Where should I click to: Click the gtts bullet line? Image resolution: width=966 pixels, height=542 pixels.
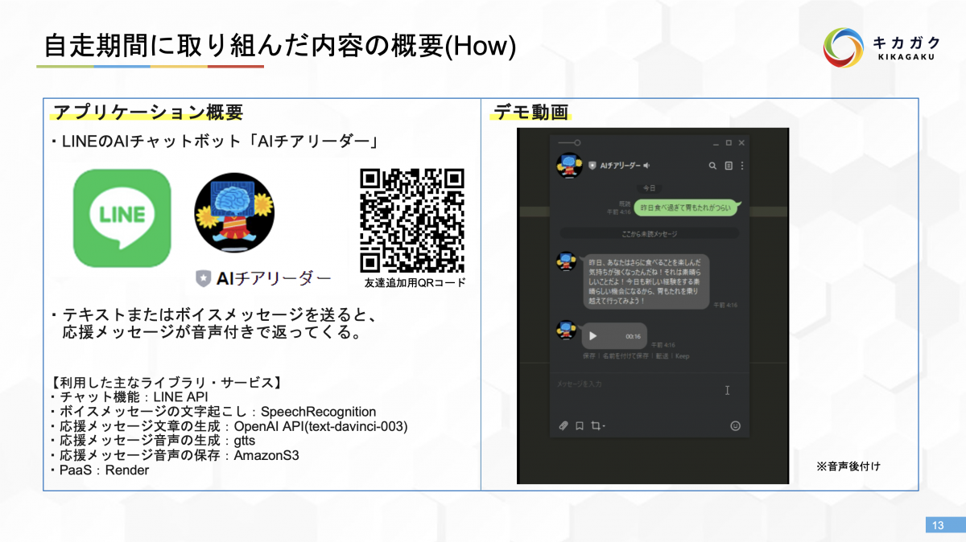tap(151, 441)
